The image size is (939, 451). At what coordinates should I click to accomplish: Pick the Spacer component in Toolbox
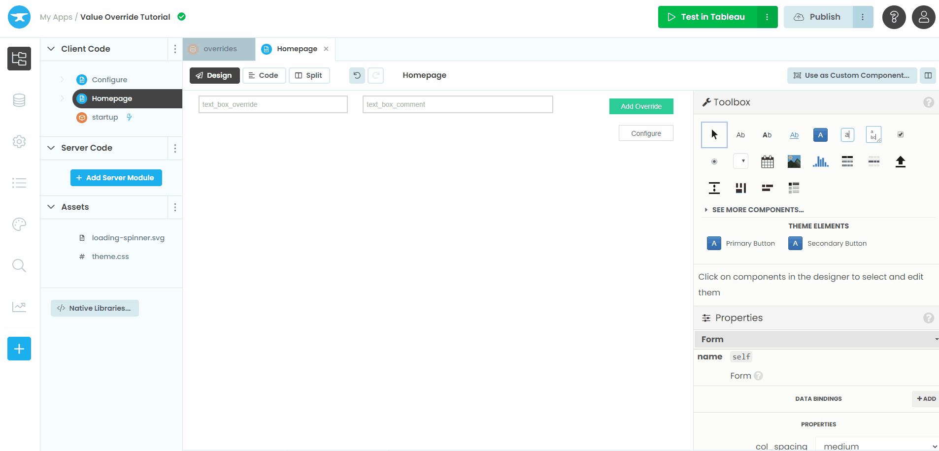coord(714,188)
